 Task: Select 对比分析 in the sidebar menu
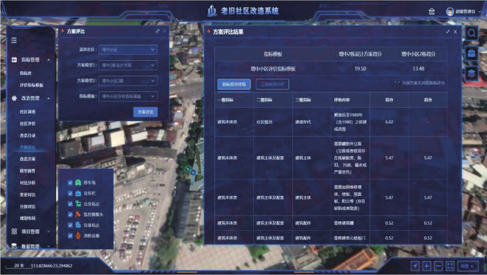(x=28, y=183)
